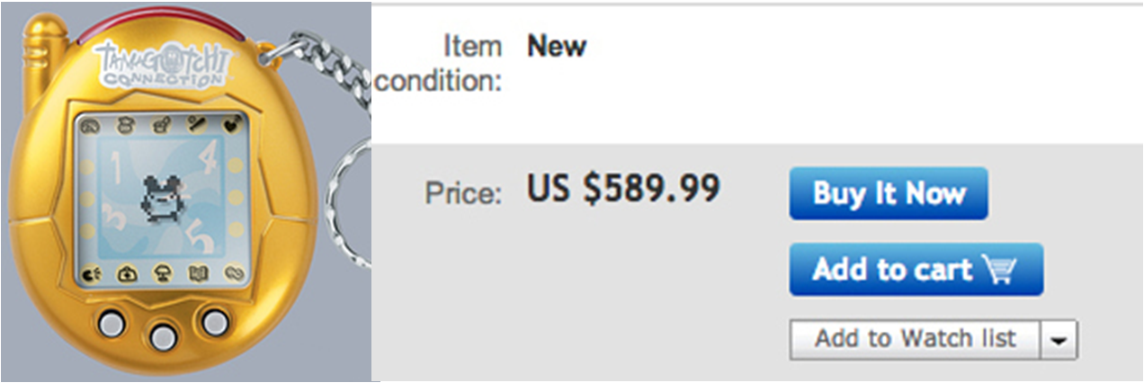Click the medicine kit icon on Tamagotchi screen

click(x=126, y=272)
